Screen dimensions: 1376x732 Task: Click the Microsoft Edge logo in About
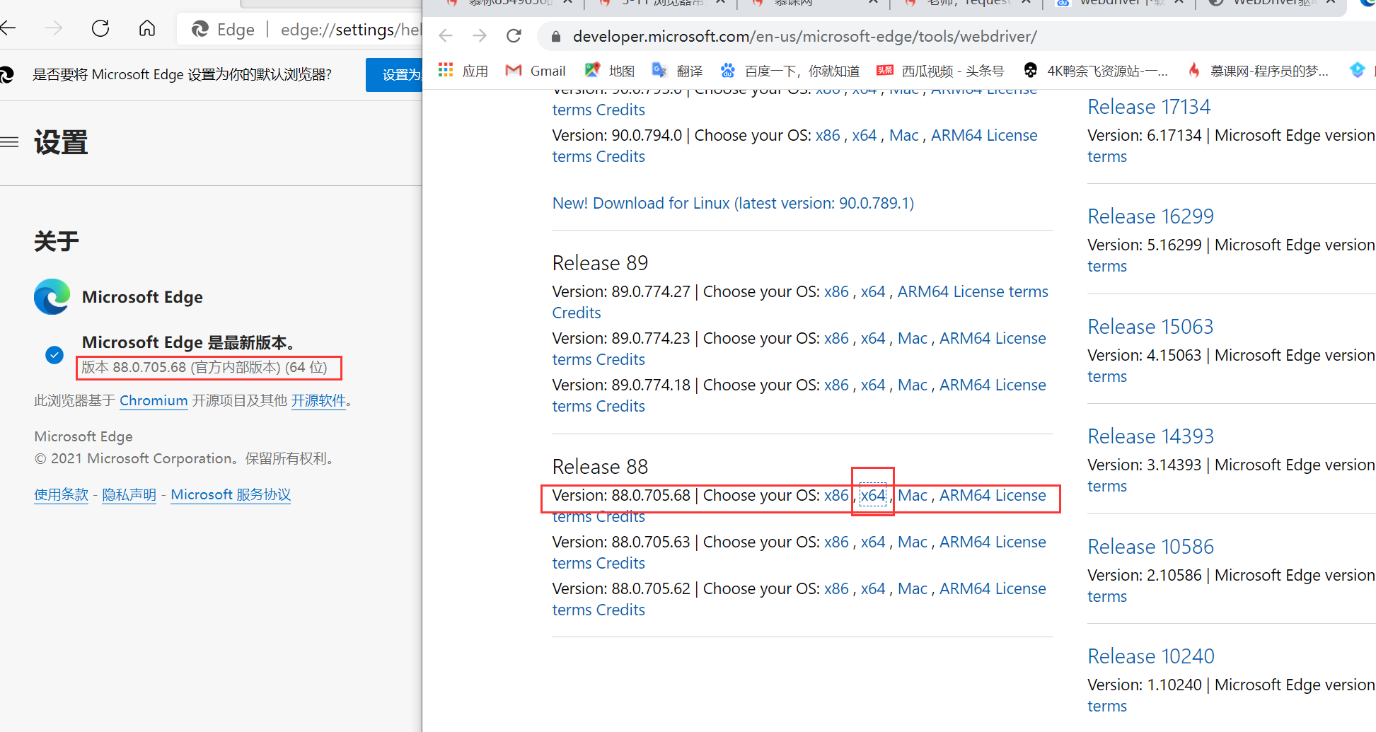pyautogui.click(x=52, y=297)
